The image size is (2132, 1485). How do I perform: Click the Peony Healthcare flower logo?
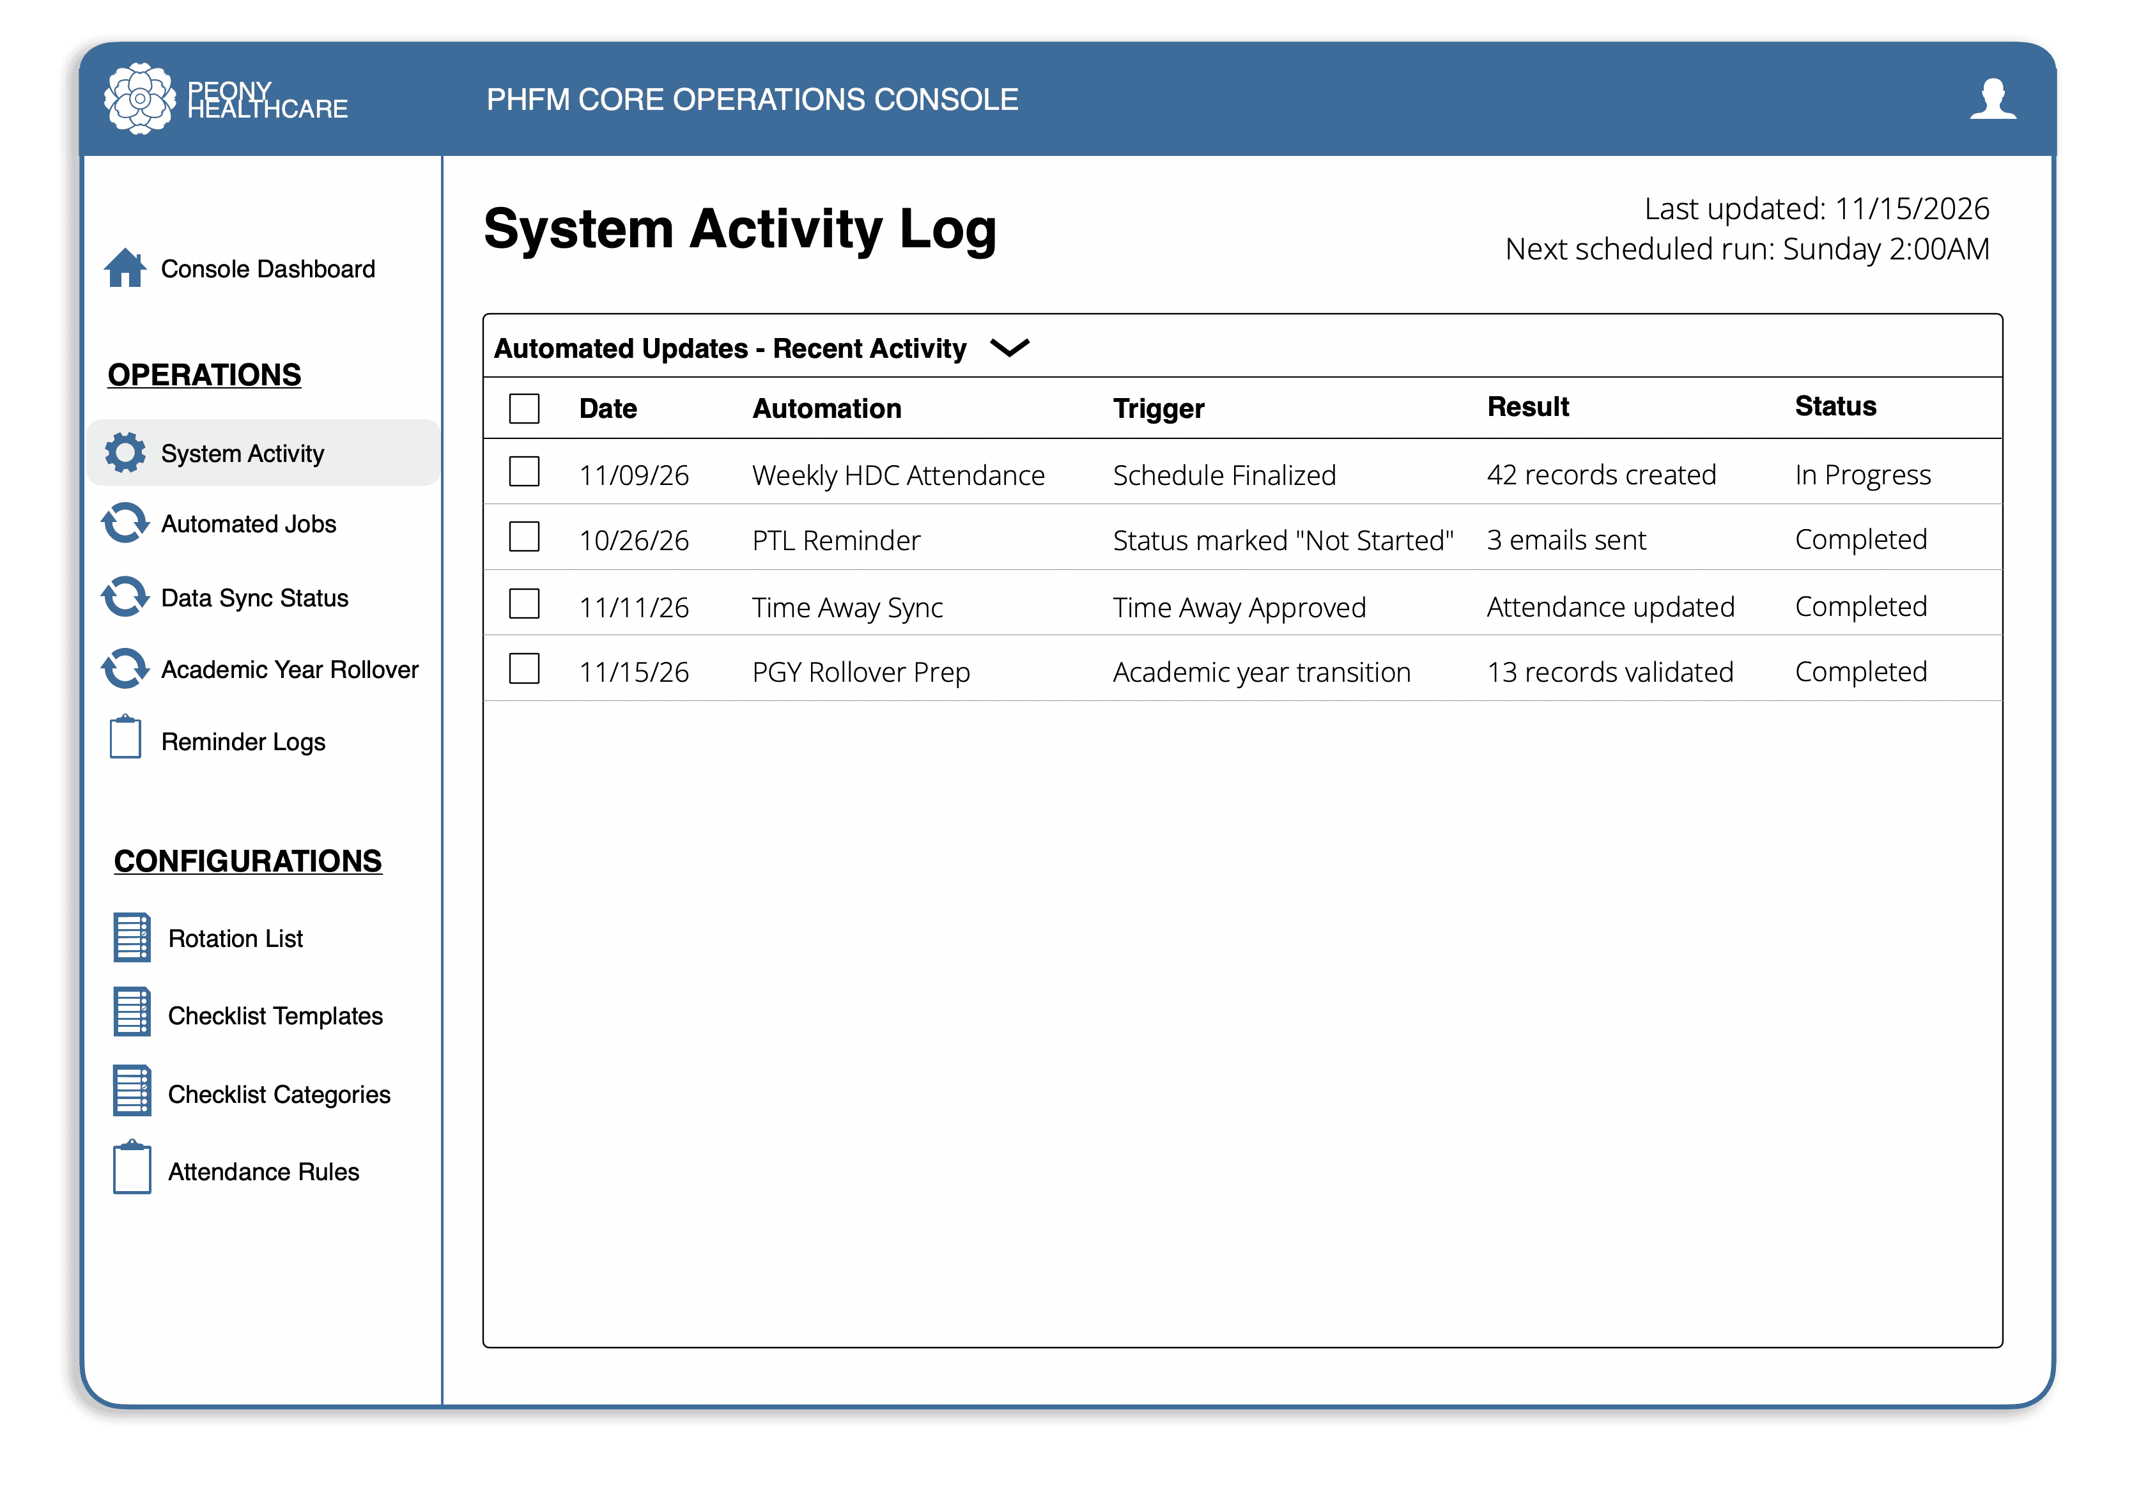pos(139,98)
